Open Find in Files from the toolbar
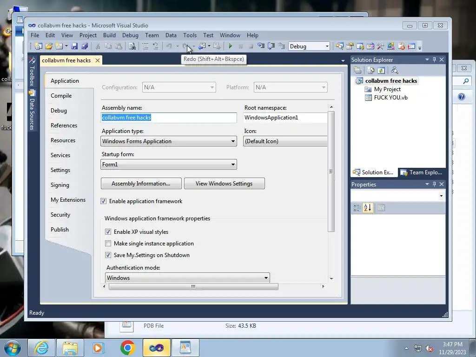The height and width of the screenshot is (357, 476). click(x=132, y=46)
